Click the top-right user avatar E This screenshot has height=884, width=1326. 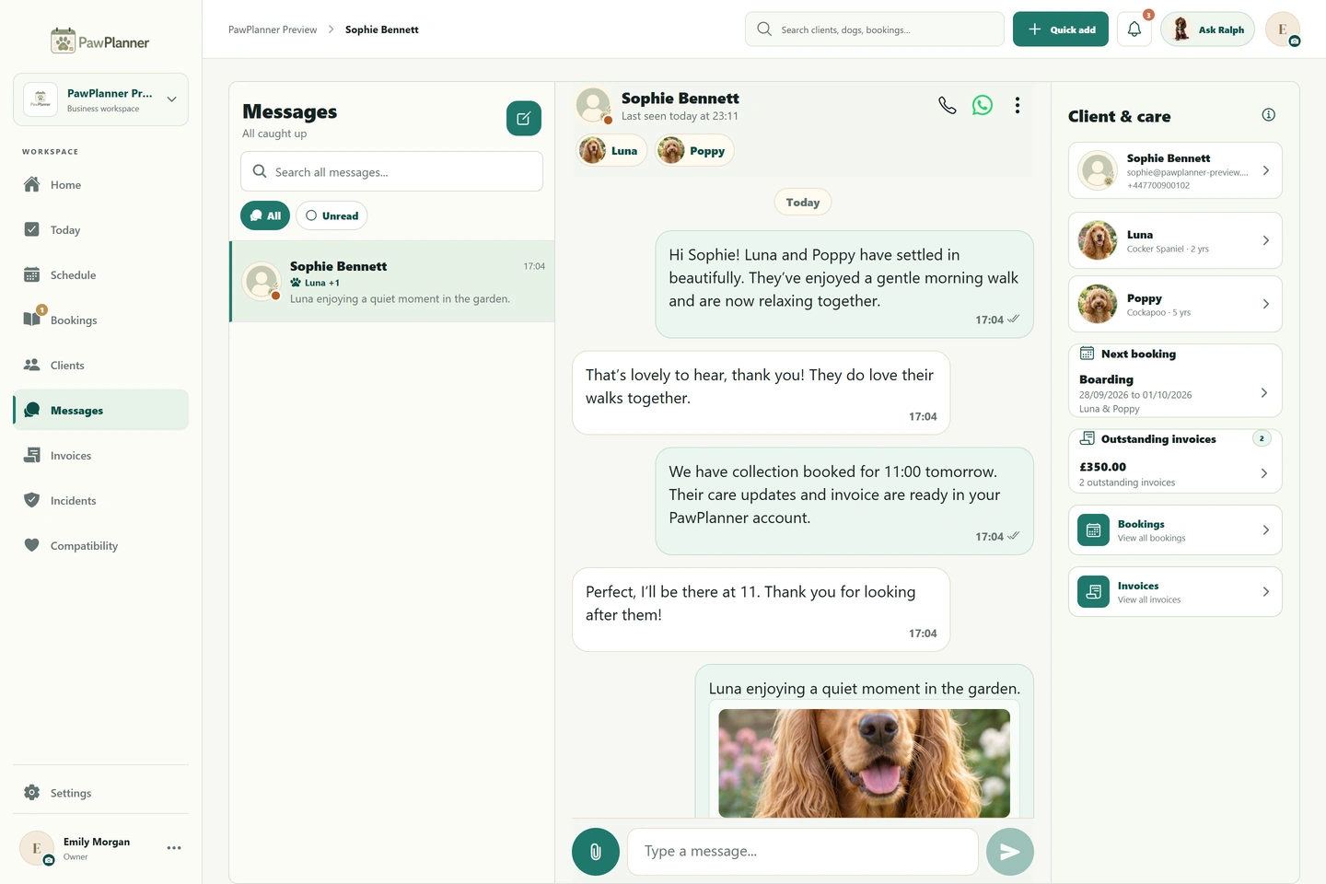click(x=1283, y=29)
